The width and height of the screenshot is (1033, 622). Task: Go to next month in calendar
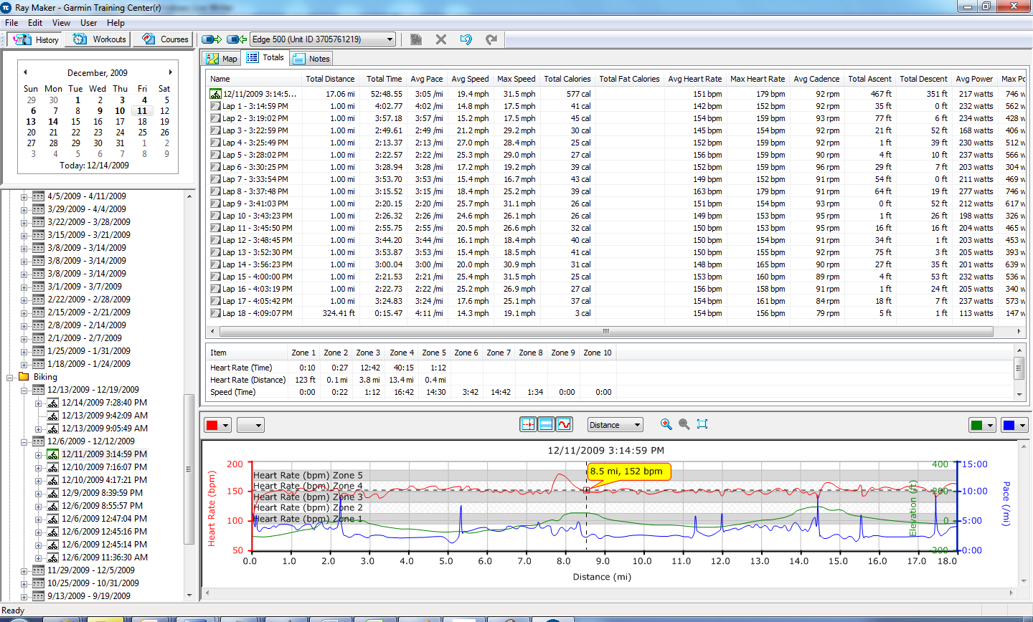tap(170, 72)
